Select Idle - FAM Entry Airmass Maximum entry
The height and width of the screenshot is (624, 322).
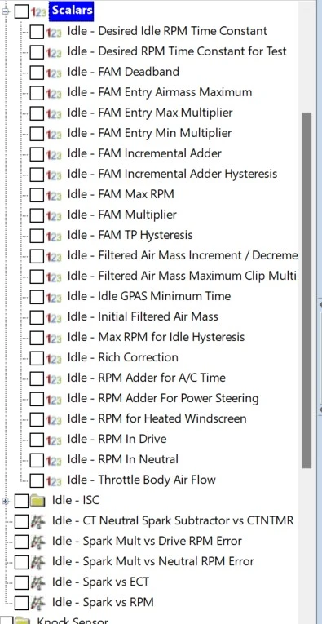(160, 92)
